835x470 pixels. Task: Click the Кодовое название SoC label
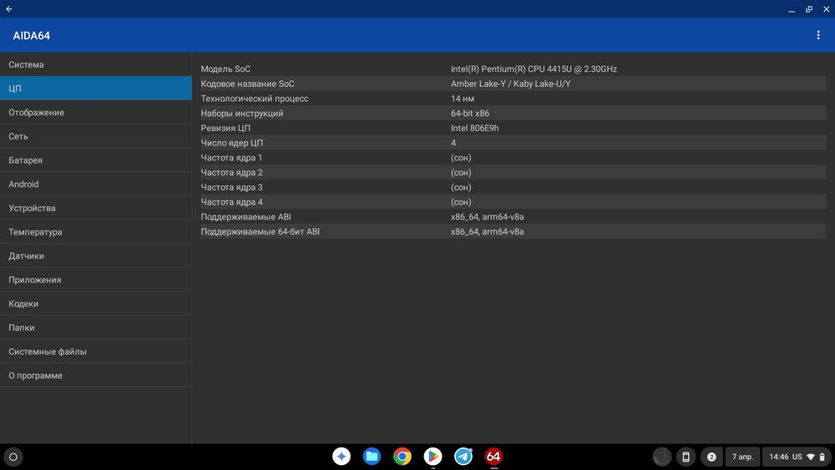[247, 83]
